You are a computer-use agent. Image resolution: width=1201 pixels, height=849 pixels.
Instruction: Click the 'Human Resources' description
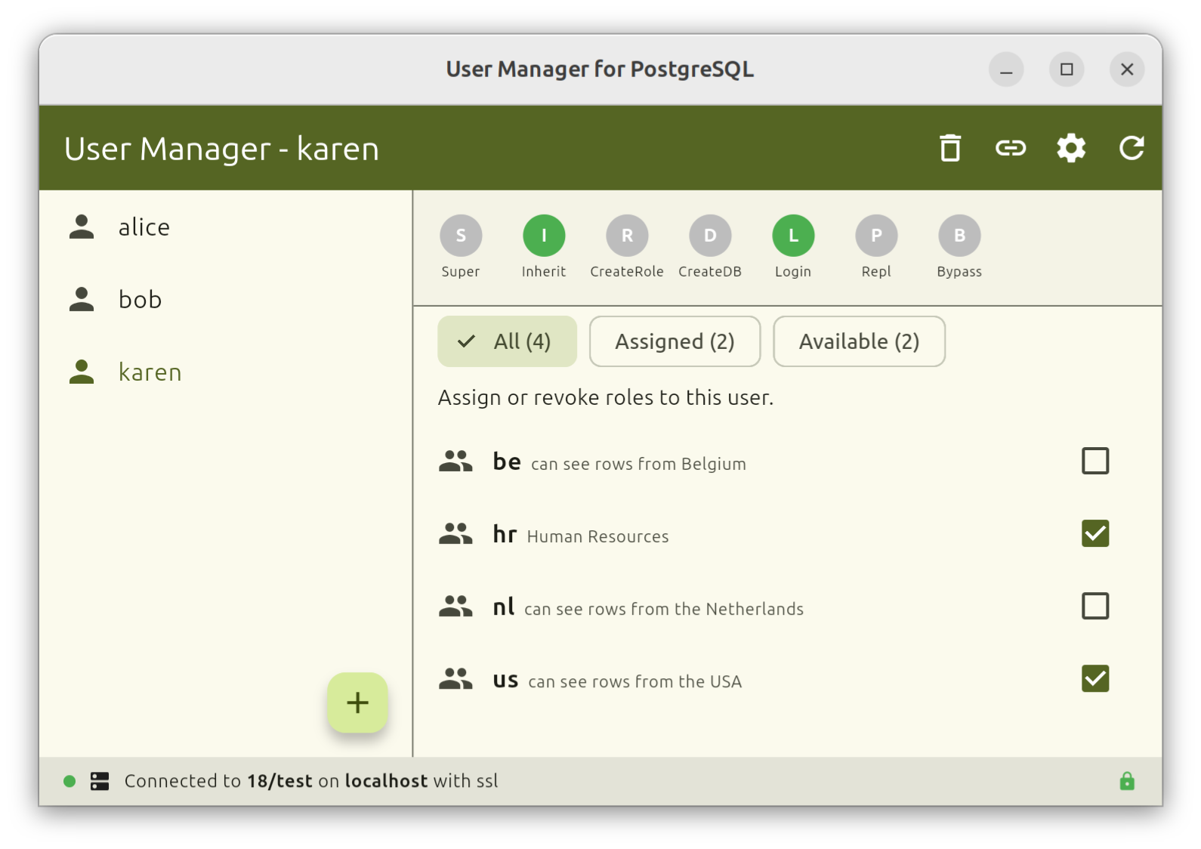point(597,536)
